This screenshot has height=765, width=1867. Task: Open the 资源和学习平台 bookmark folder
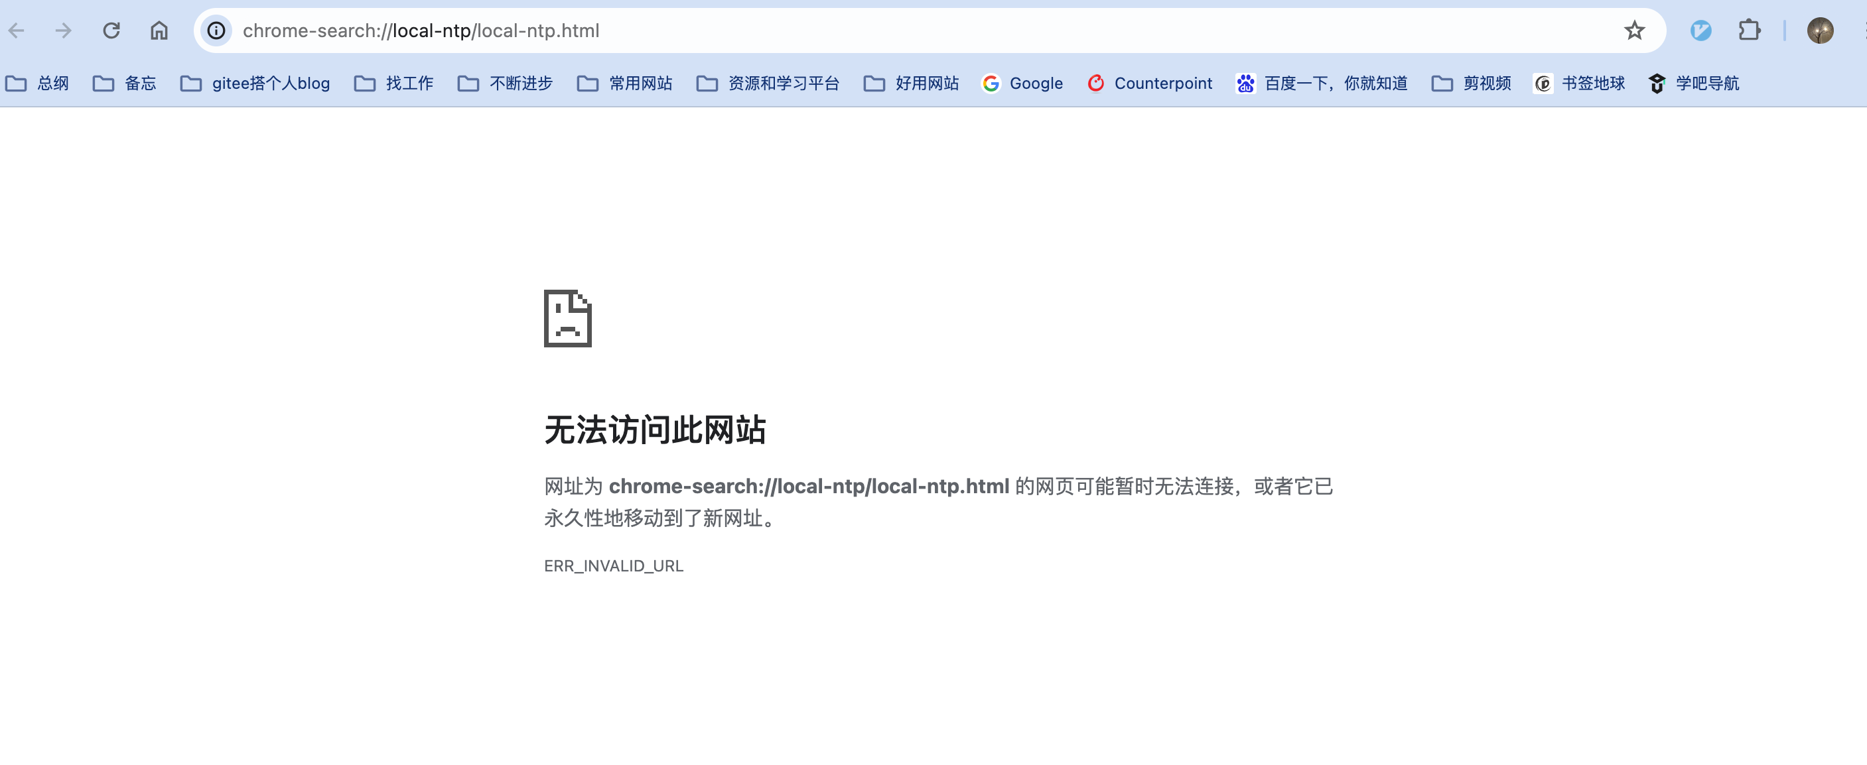pyautogui.click(x=768, y=84)
